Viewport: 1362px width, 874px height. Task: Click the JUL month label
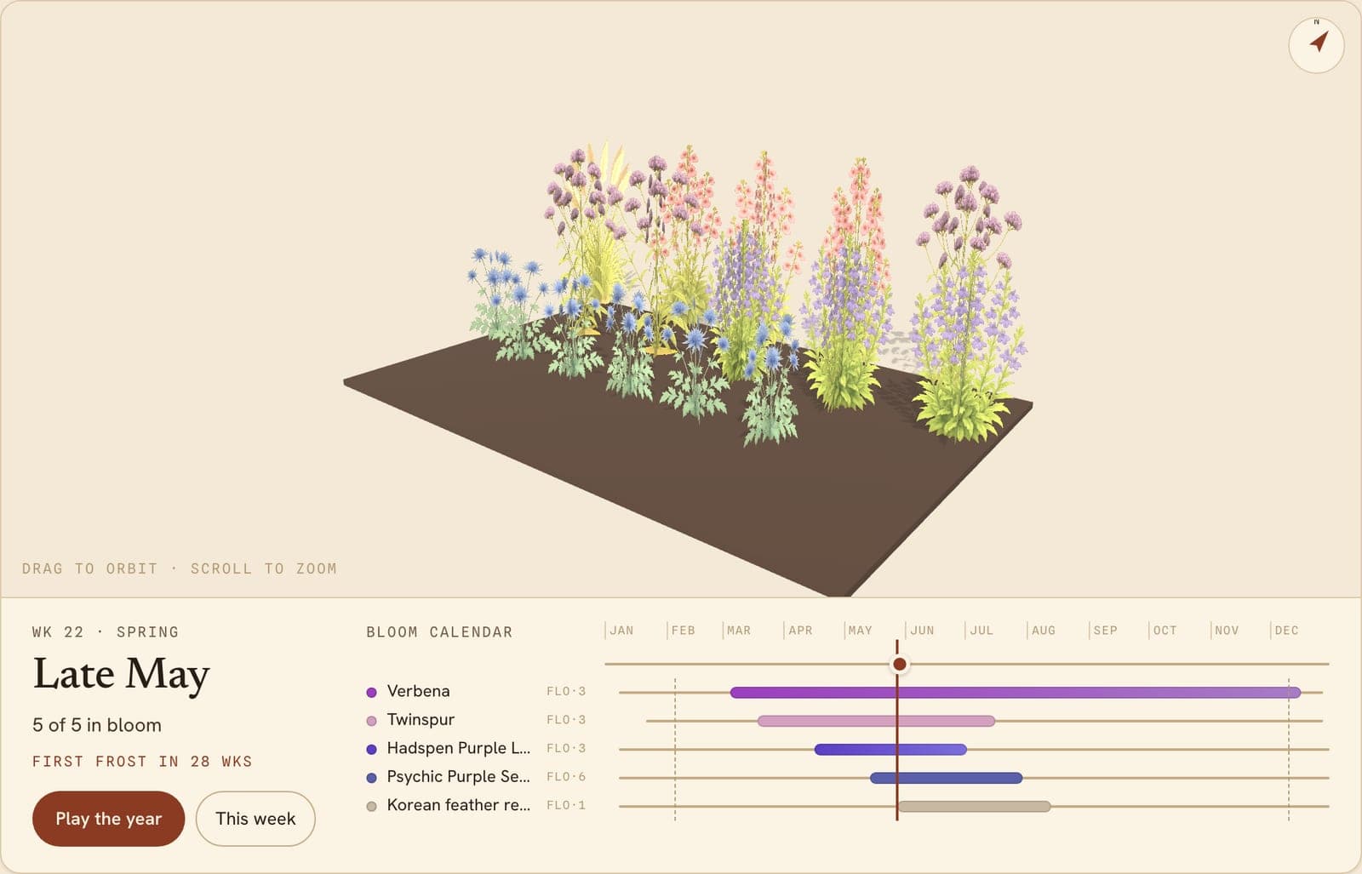[981, 631]
